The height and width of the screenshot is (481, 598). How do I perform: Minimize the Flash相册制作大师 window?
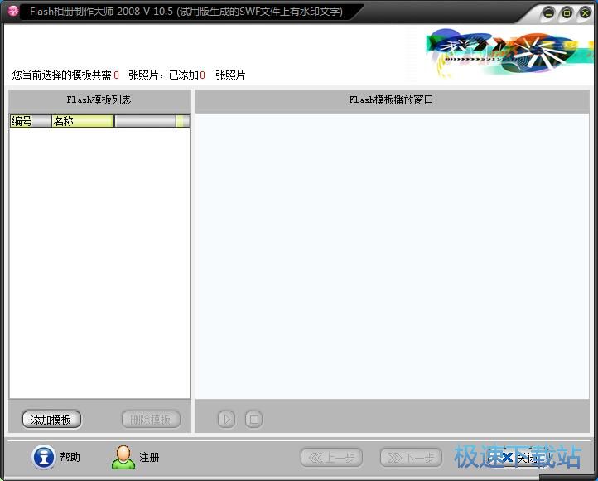pos(548,13)
